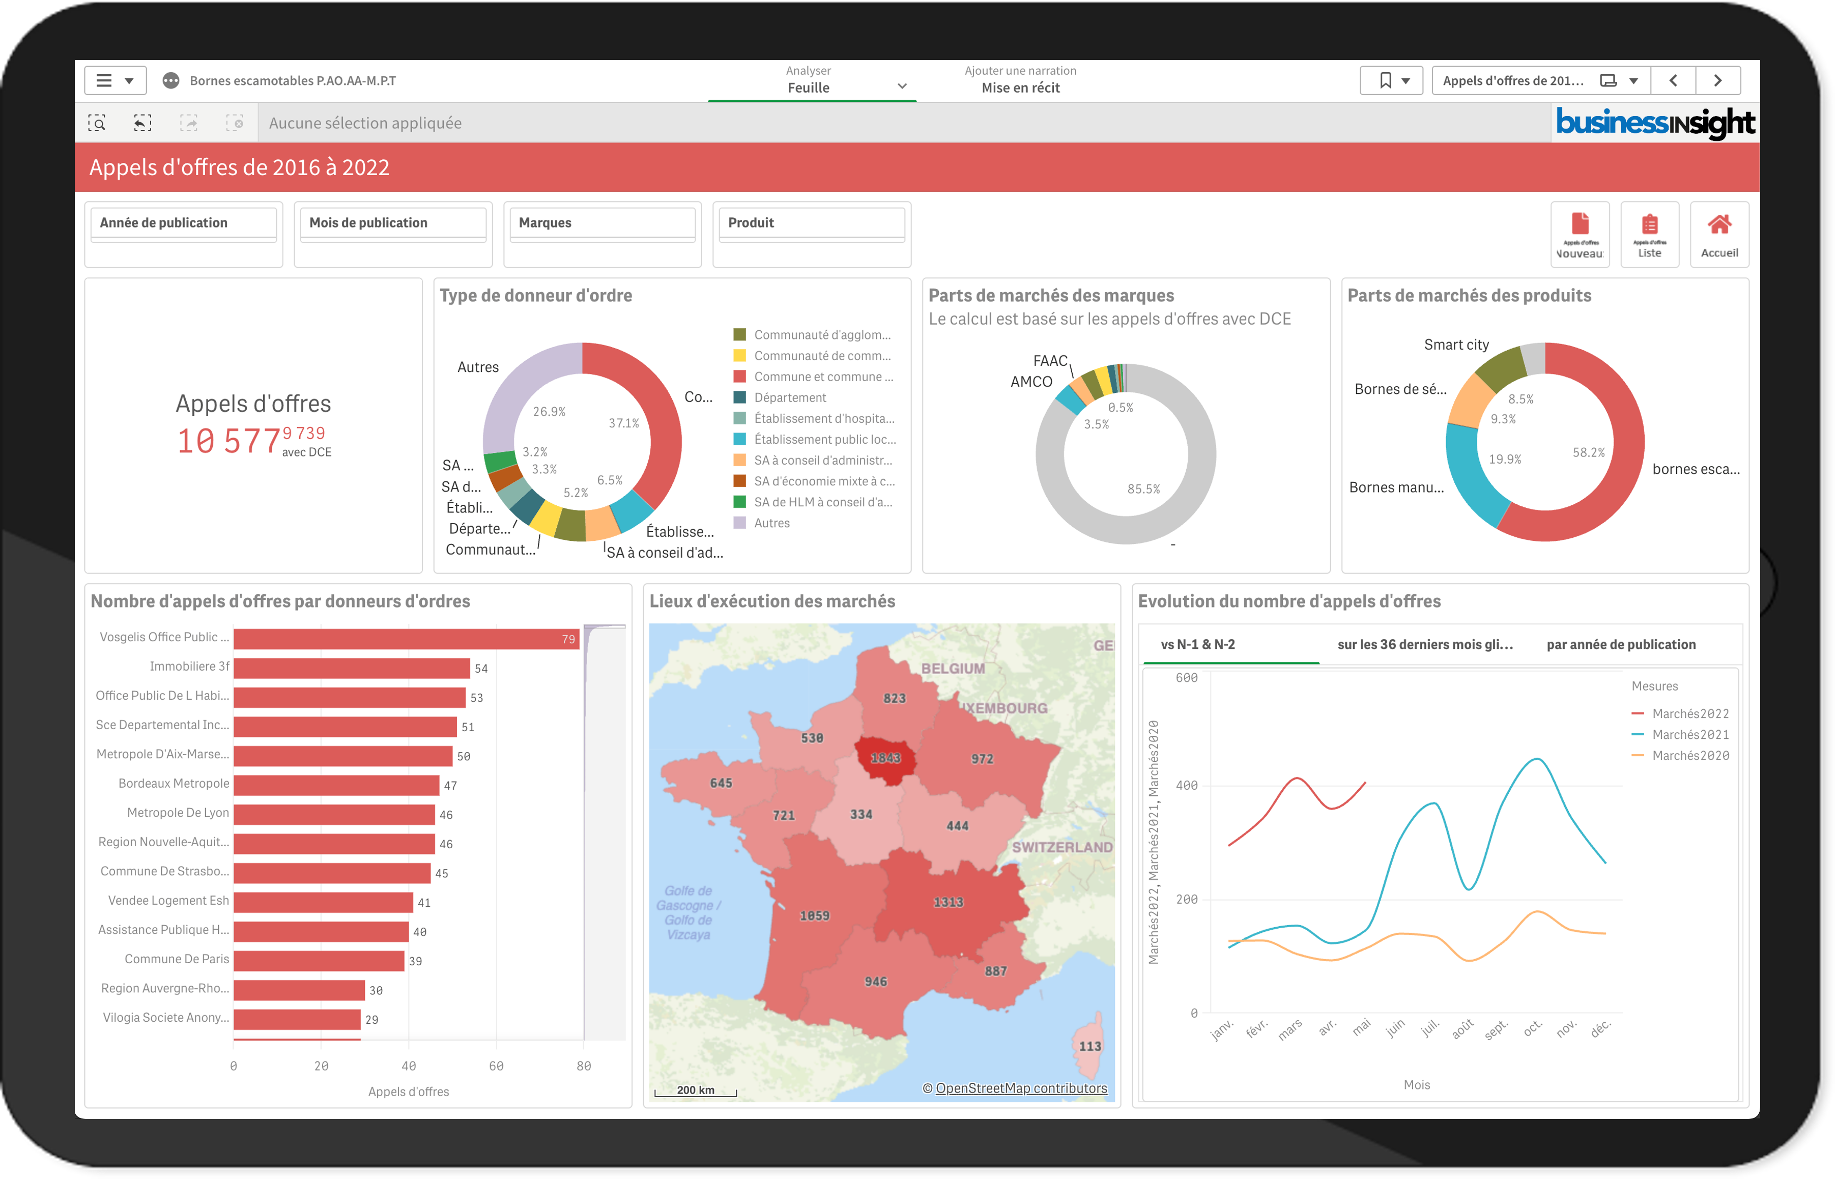Click the step forward selection icon
Screen dimensions: 1835x1179
click(x=188, y=123)
